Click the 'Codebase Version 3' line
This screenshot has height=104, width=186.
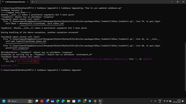pos(11,10)
